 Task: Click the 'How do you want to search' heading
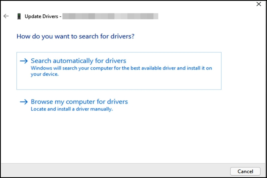(75, 36)
